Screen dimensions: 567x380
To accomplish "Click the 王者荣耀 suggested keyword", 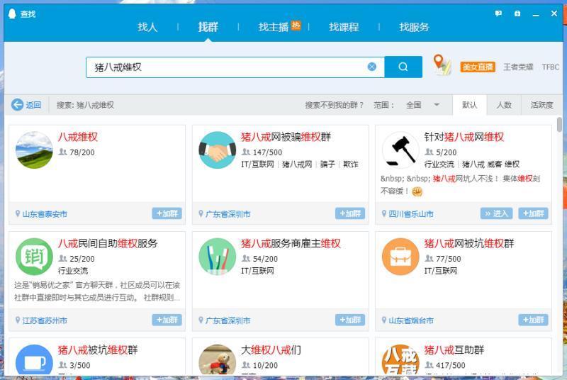I will (518, 67).
